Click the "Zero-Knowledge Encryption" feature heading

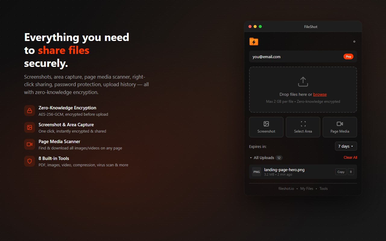(67, 108)
